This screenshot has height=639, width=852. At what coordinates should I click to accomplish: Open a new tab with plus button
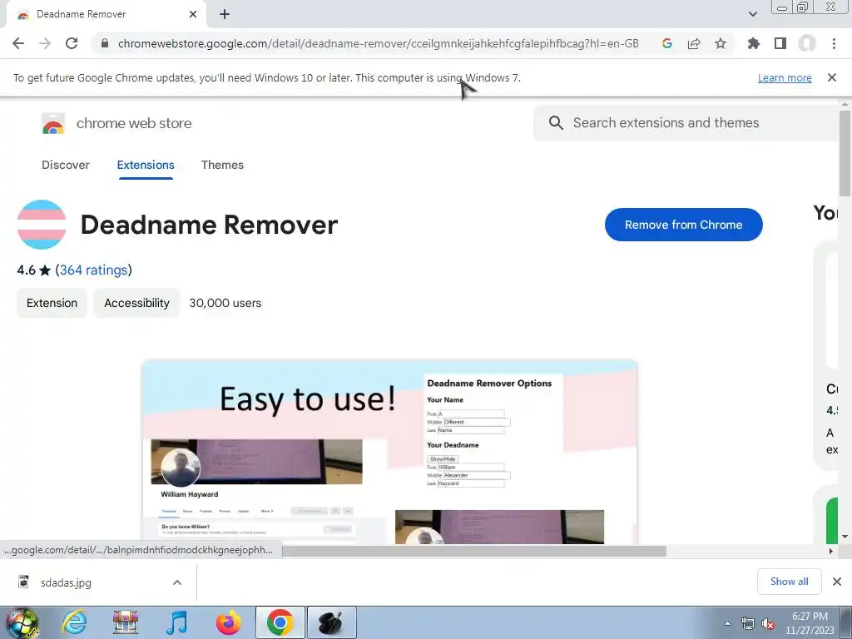click(225, 14)
